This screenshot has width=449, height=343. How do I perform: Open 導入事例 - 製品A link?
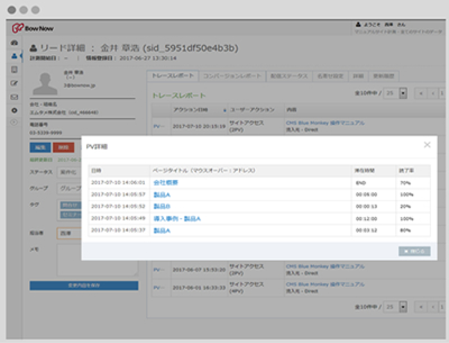pos(177,219)
